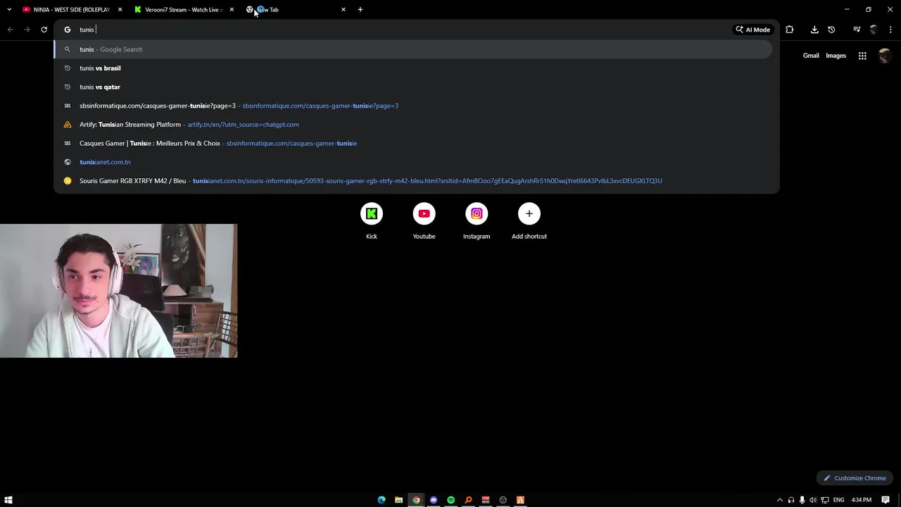Open the Chrome extensions puzzle icon
This screenshot has height=507, width=901.
(x=789, y=30)
